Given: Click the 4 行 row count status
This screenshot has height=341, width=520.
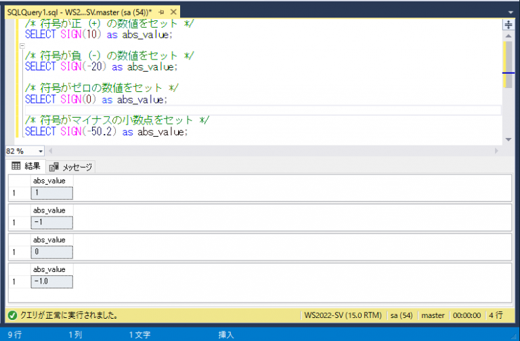Looking at the screenshot, I should 496,315.
